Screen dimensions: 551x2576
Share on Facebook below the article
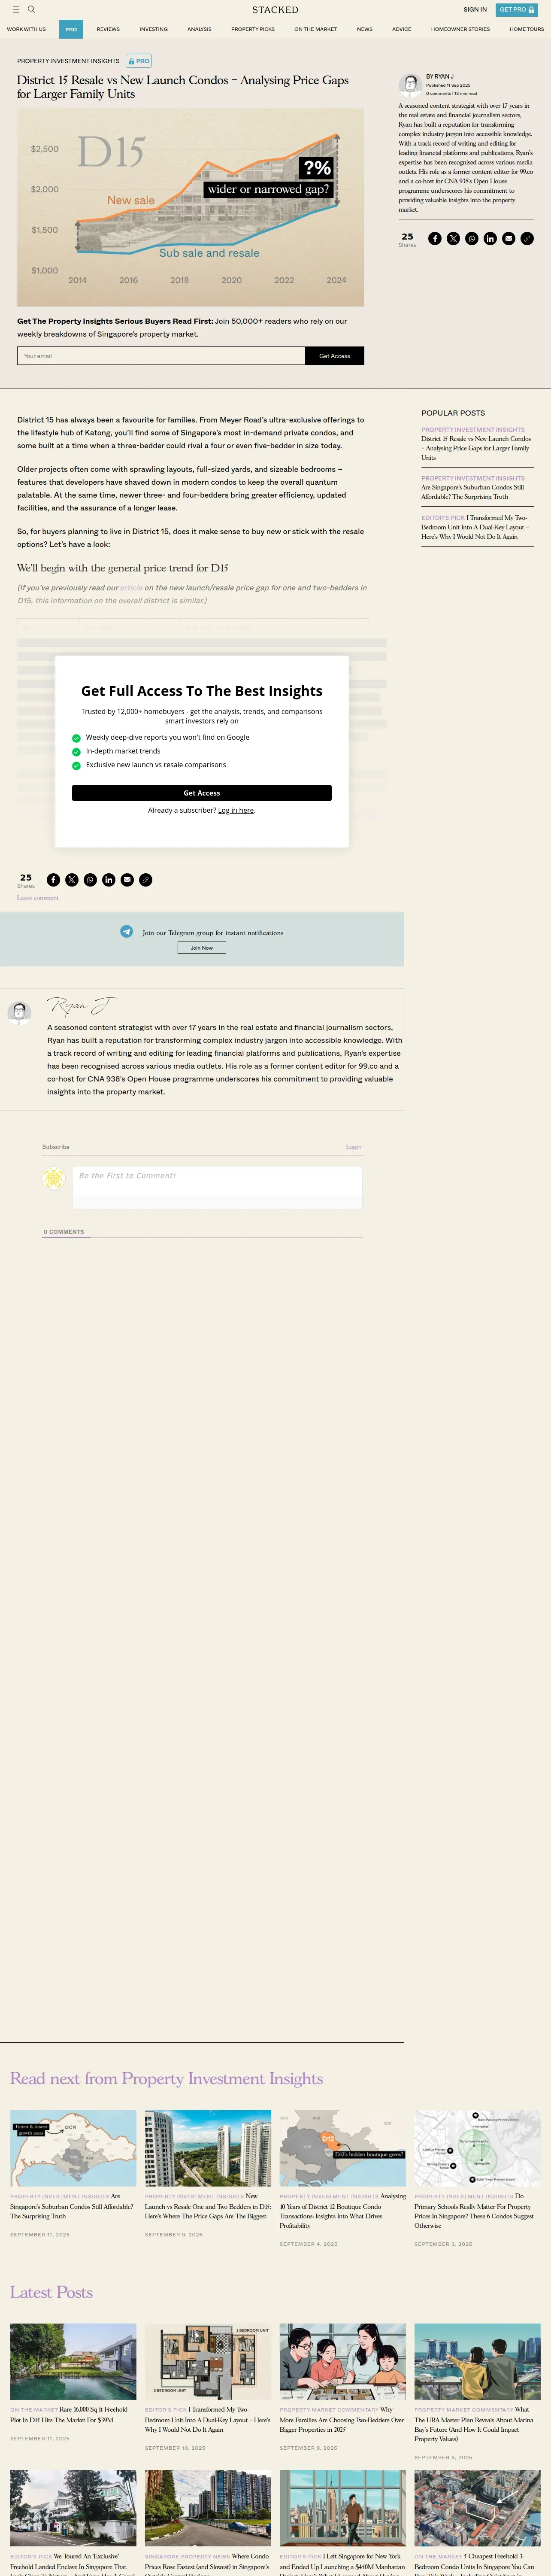(53, 880)
